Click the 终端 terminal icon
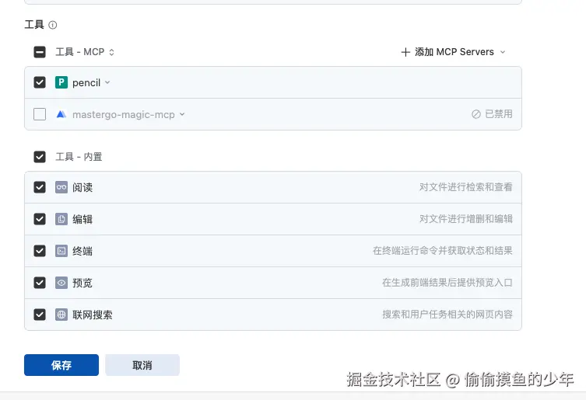 tap(61, 251)
